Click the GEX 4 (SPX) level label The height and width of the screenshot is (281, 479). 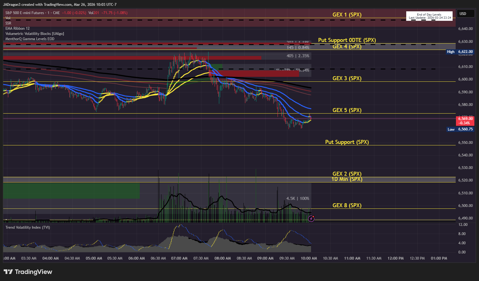(x=347, y=47)
